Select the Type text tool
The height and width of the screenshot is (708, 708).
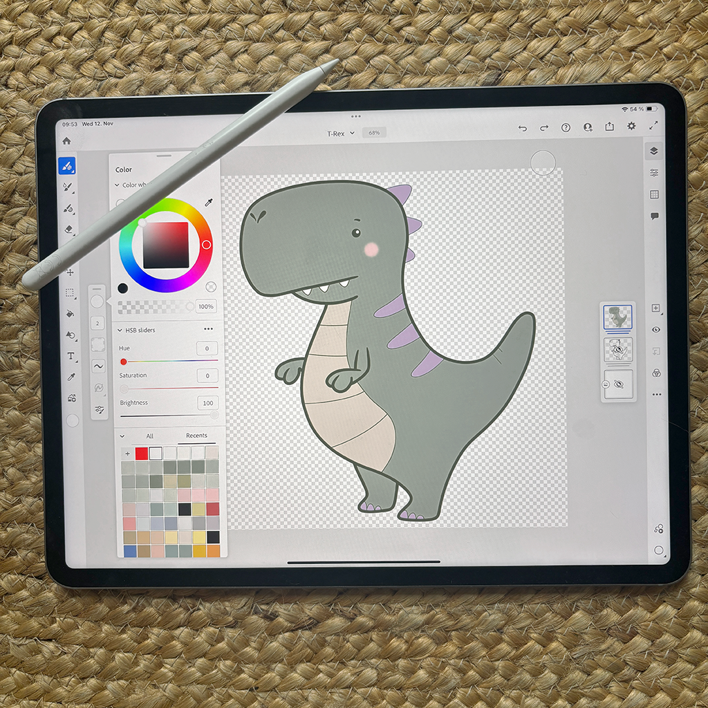(x=71, y=356)
